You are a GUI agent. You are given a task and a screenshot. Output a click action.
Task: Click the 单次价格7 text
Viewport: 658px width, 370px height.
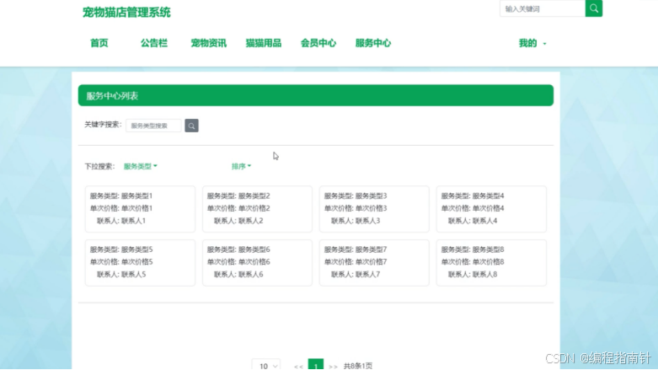click(x=371, y=261)
